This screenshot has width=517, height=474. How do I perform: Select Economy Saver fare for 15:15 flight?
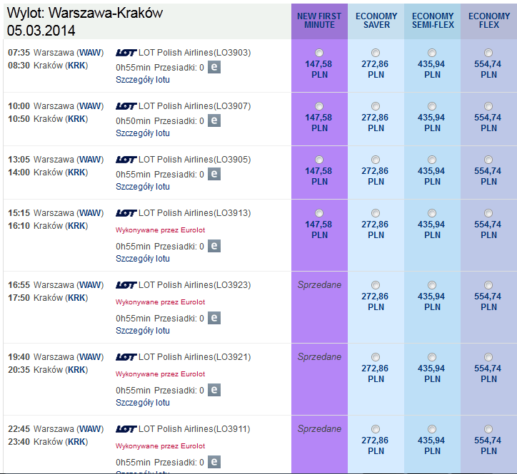point(376,213)
